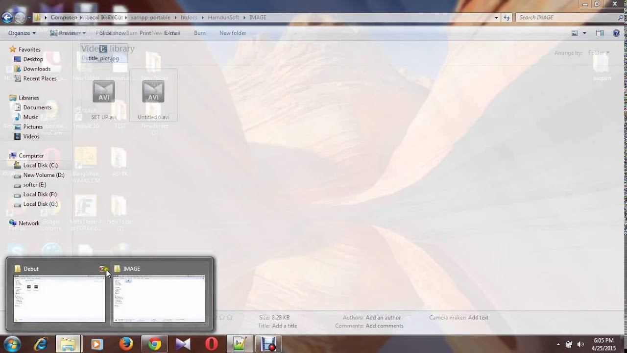
Task: Select Favorites in the navigation pane
Action: pyautogui.click(x=29, y=50)
